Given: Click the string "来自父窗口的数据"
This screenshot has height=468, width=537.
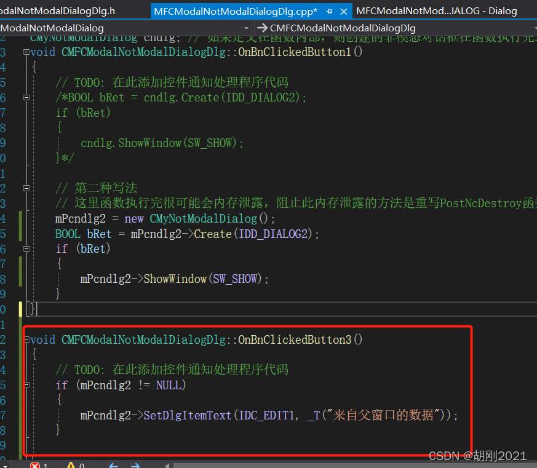Looking at the screenshot, I should [x=383, y=415].
